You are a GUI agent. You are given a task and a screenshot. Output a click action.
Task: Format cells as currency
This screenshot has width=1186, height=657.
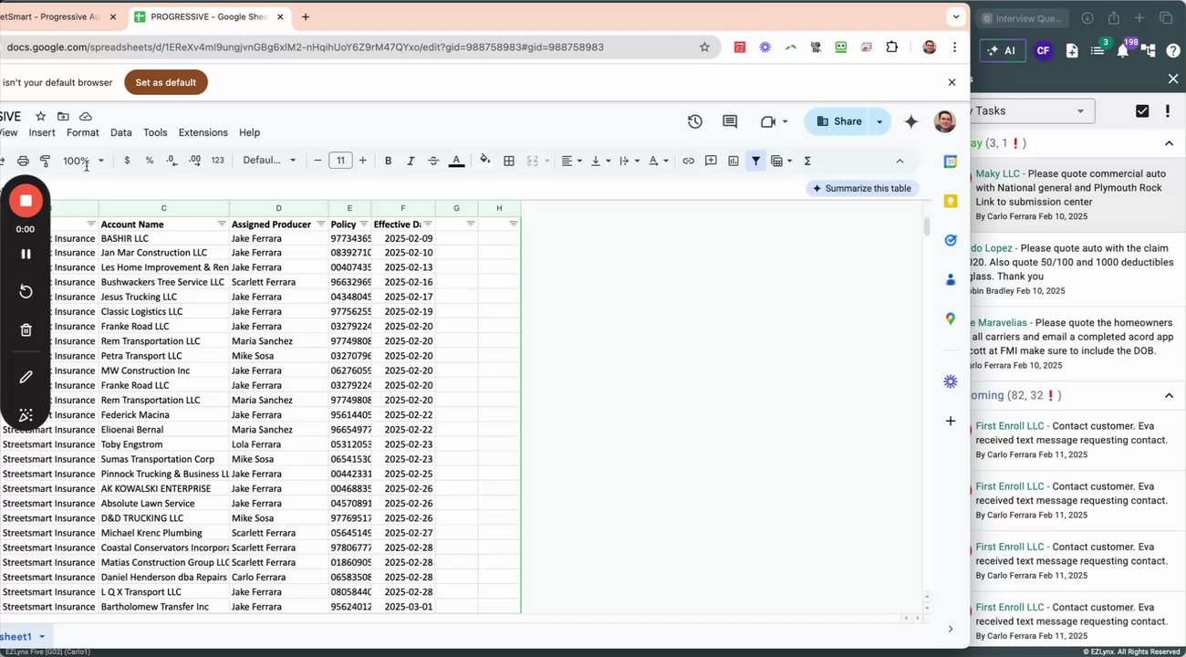pos(127,161)
